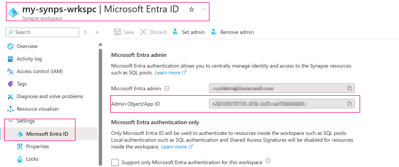This screenshot has height=167, width=399.
Task: Toggle the sidebar sort up-down arrows
Action: point(85,32)
